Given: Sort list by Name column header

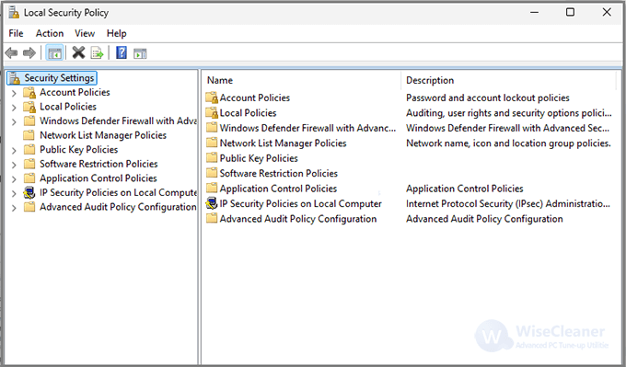Looking at the screenshot, I should (302, 81).
